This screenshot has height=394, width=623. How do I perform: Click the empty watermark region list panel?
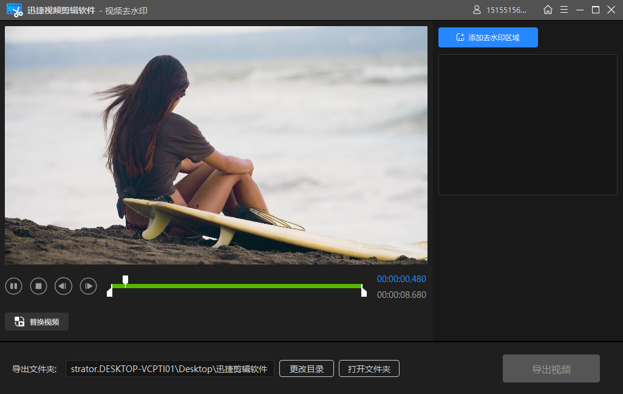tap(528, 125)
